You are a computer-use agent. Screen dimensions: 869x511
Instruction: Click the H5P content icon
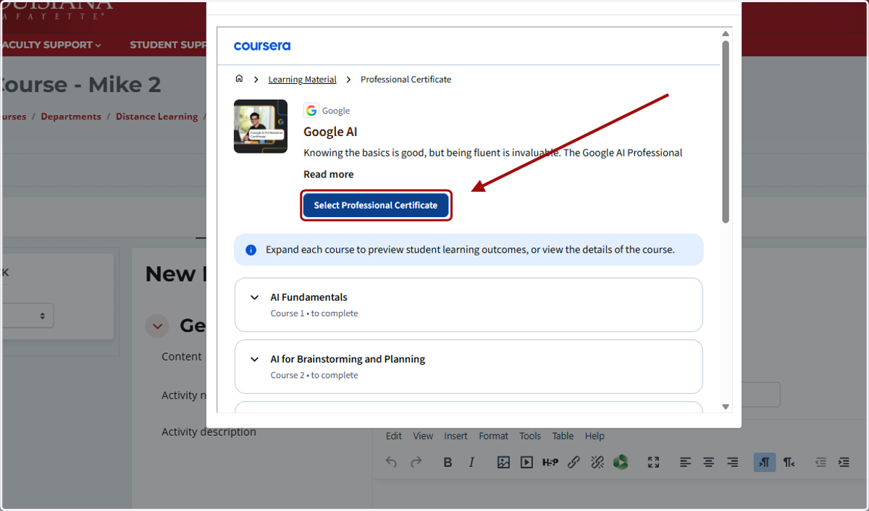coord(550,462)
